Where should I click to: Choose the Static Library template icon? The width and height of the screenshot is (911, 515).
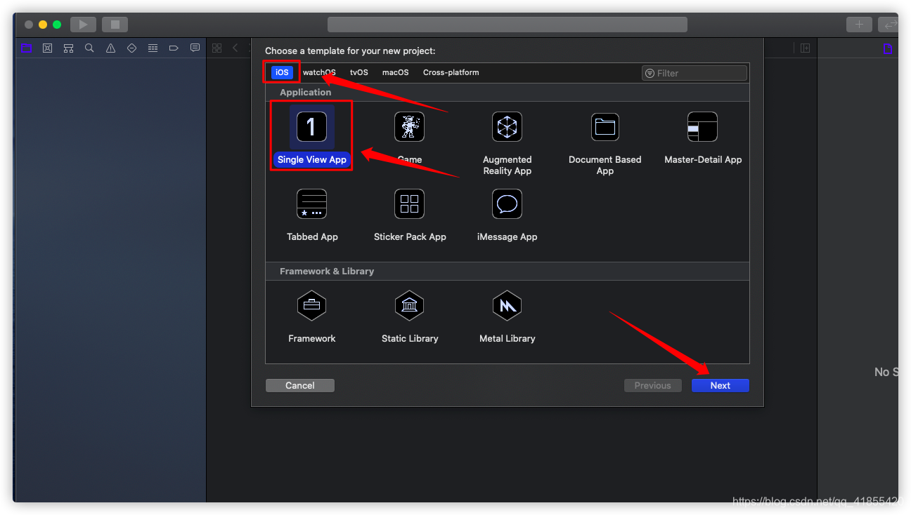point(409,305)
